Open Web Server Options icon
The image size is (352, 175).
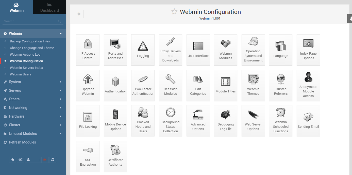pyautogui.click(x=253, y=121)
